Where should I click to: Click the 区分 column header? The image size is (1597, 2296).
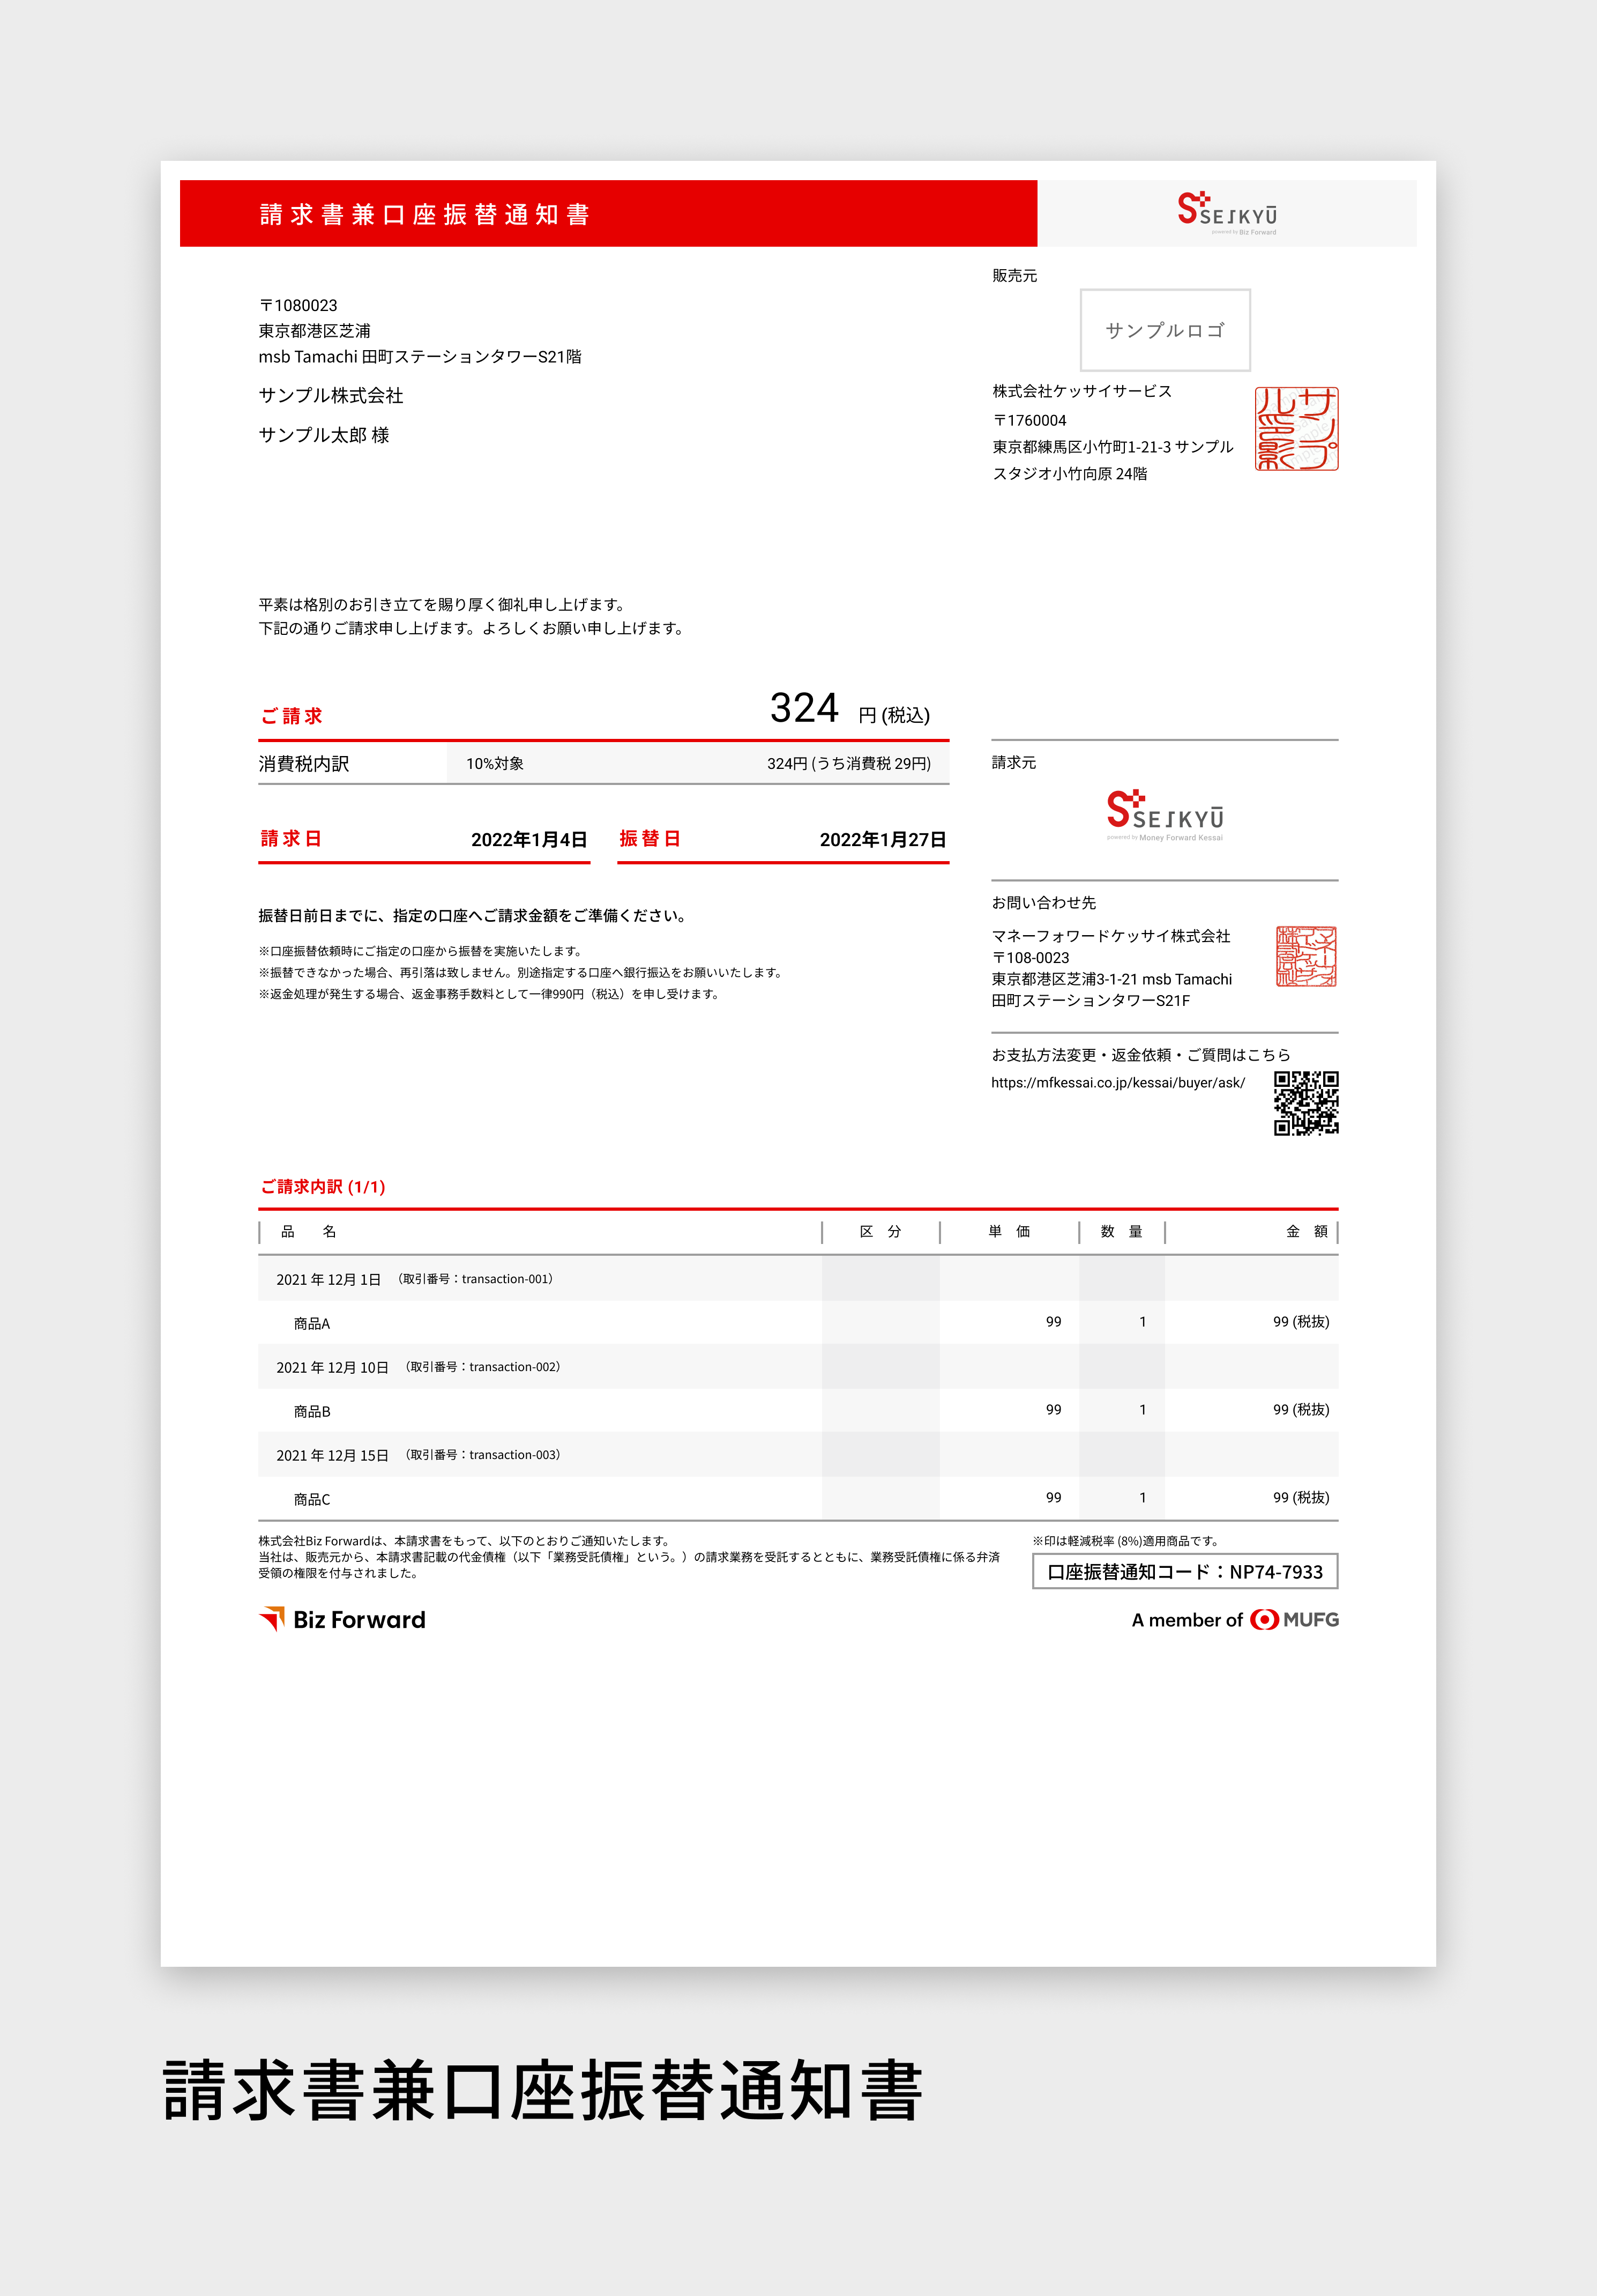click(880, 1232)
